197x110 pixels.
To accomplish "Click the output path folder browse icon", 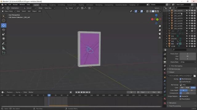I will click(x=195, y=76).
